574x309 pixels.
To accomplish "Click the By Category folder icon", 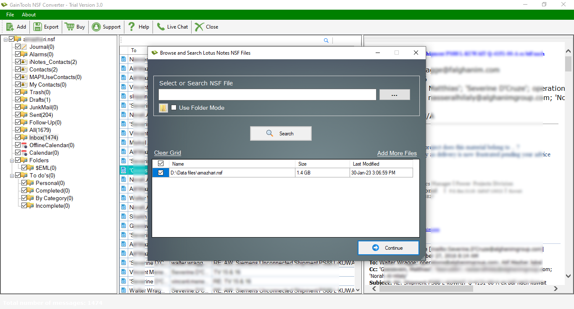I will click(x=31, y=198).
